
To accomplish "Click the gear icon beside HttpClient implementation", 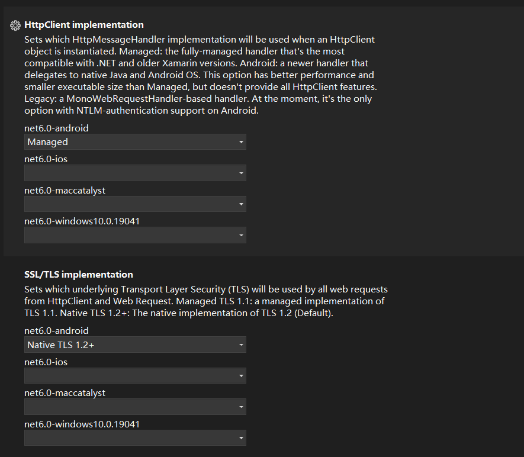I will pos(14,25).
